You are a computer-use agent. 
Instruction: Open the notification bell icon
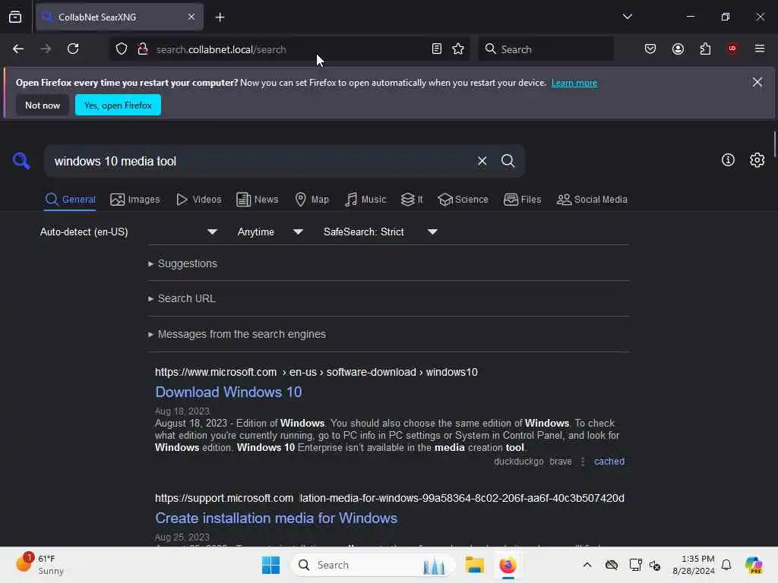726,565
